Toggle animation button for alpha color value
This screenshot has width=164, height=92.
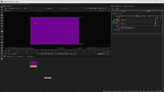click(156, 26)
